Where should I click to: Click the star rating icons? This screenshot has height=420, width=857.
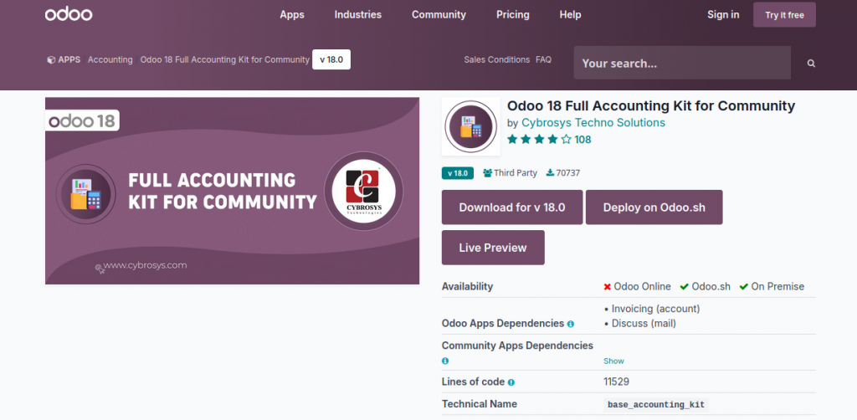click(539, 140)
